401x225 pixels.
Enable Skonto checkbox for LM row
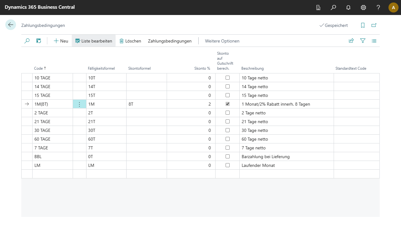point(227,165)
